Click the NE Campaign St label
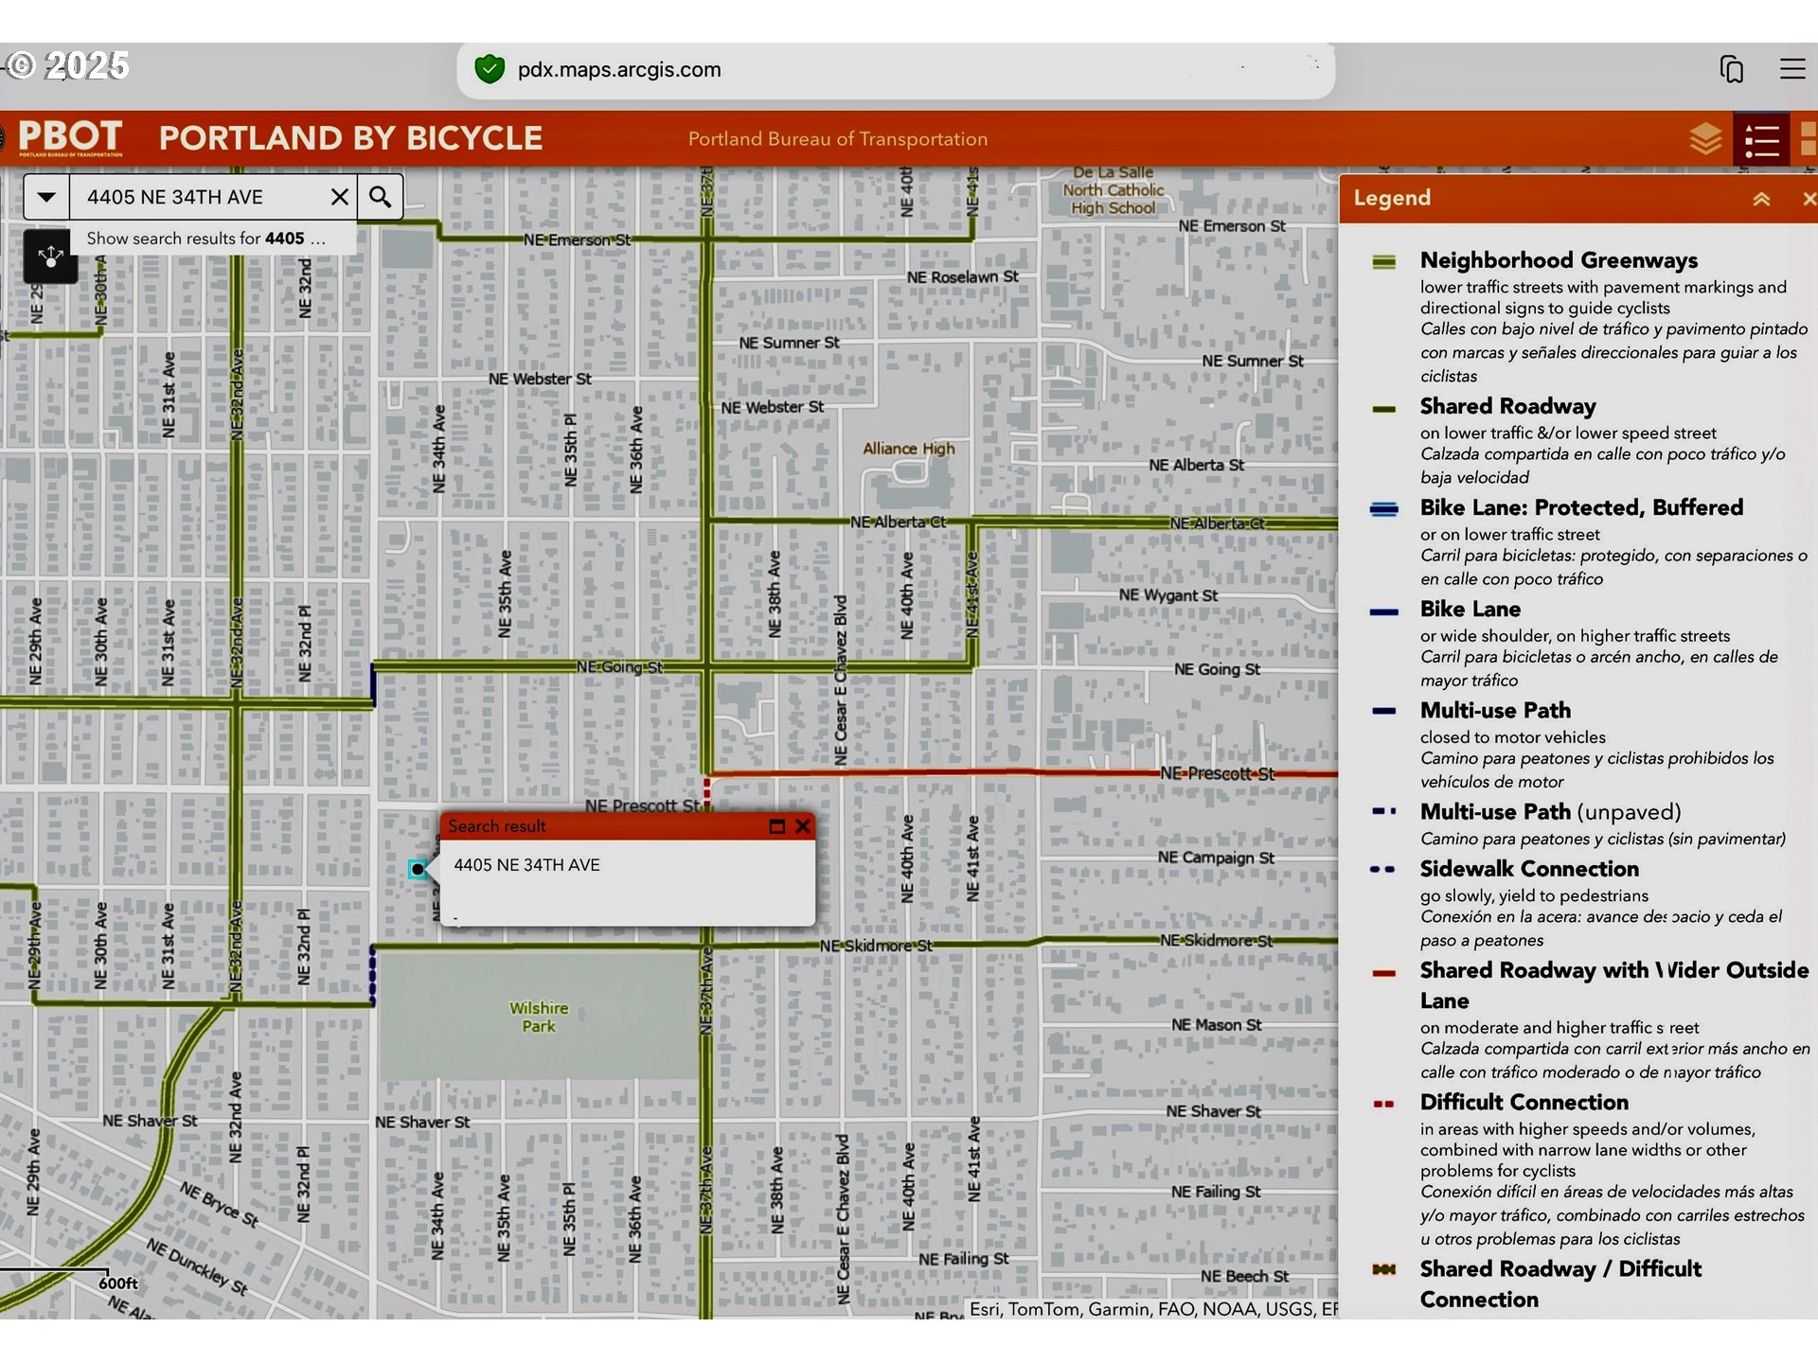This screenshot has height=1363, width=1818. (1216, 858)
